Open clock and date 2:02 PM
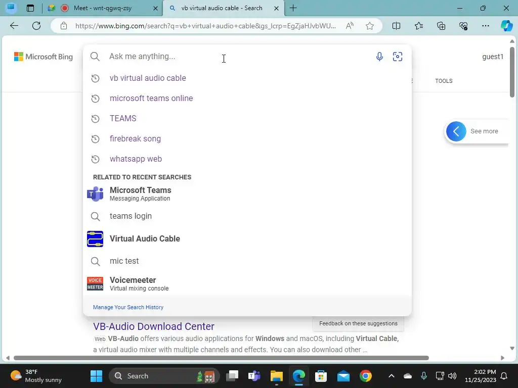The image size is (518, 388). pos(481,376)
